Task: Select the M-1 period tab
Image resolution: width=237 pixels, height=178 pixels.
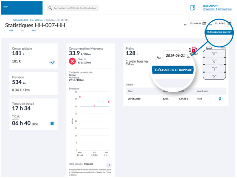Action: 34,31
